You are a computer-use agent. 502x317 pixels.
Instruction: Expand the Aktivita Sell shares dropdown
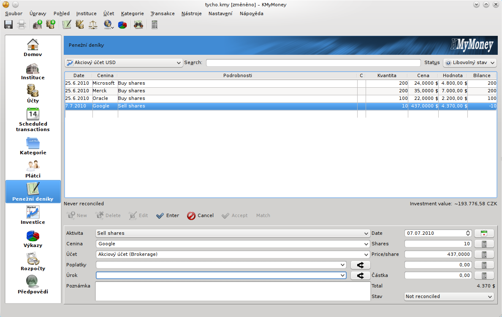click(x=233, y=233)
